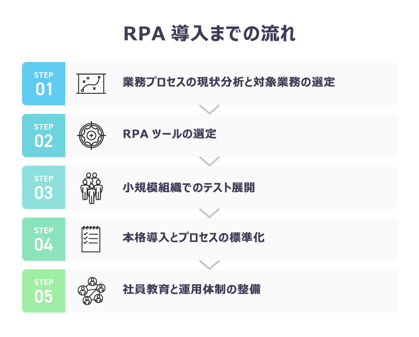Screen dimensions: 419x337
Task: Click the gear target icon in Step 02
Action: pyautogui.click(x=92, y=136)
